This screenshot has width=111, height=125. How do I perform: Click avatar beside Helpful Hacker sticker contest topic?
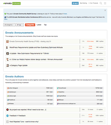(7, 59)
